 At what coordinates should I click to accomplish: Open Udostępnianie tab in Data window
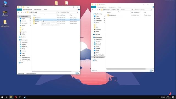tap(38, 10)
